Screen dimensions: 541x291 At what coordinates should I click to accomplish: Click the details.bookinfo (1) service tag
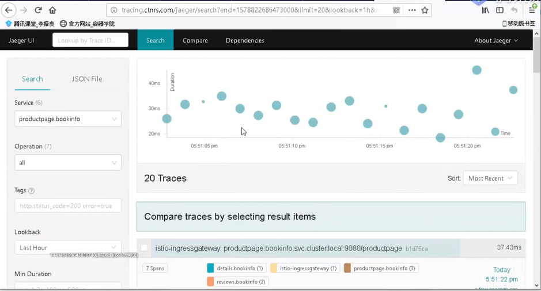point(237,268)
